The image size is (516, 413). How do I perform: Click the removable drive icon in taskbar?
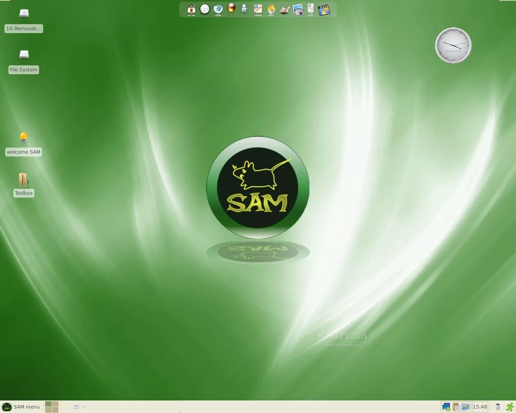(x=77, y=407)
